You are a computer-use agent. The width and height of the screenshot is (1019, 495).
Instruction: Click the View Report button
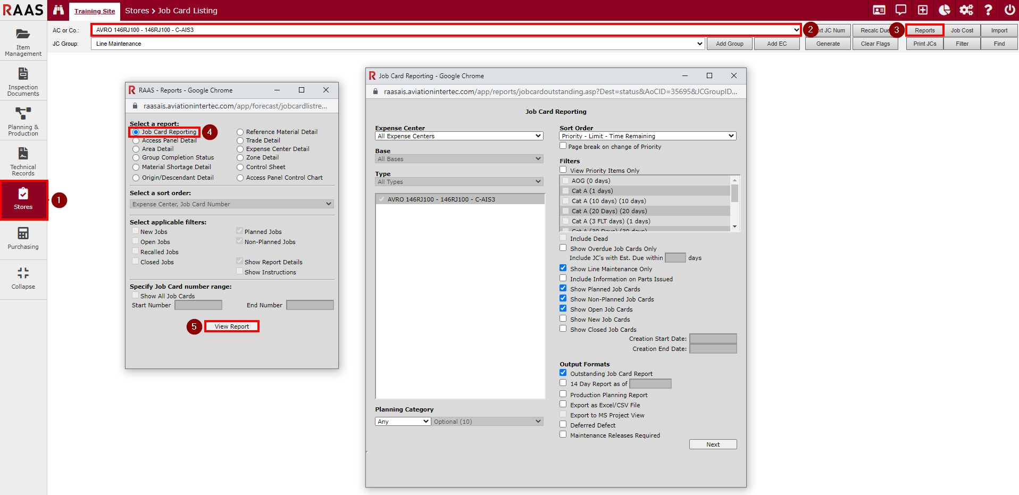tap(232, 326)
